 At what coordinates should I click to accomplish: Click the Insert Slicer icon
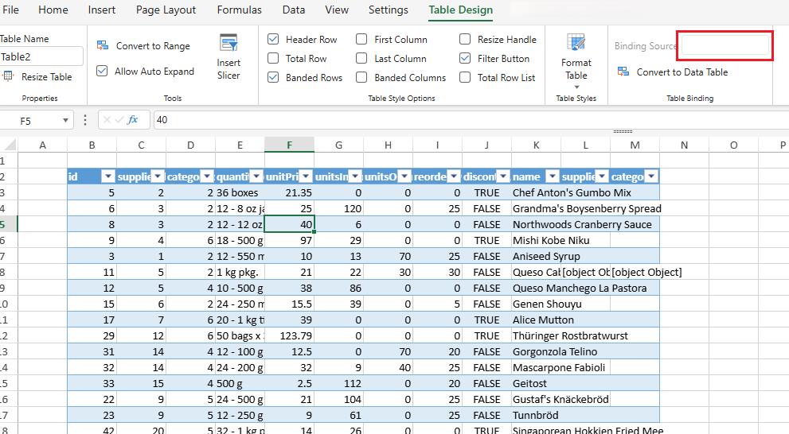[x=228, y=43]
